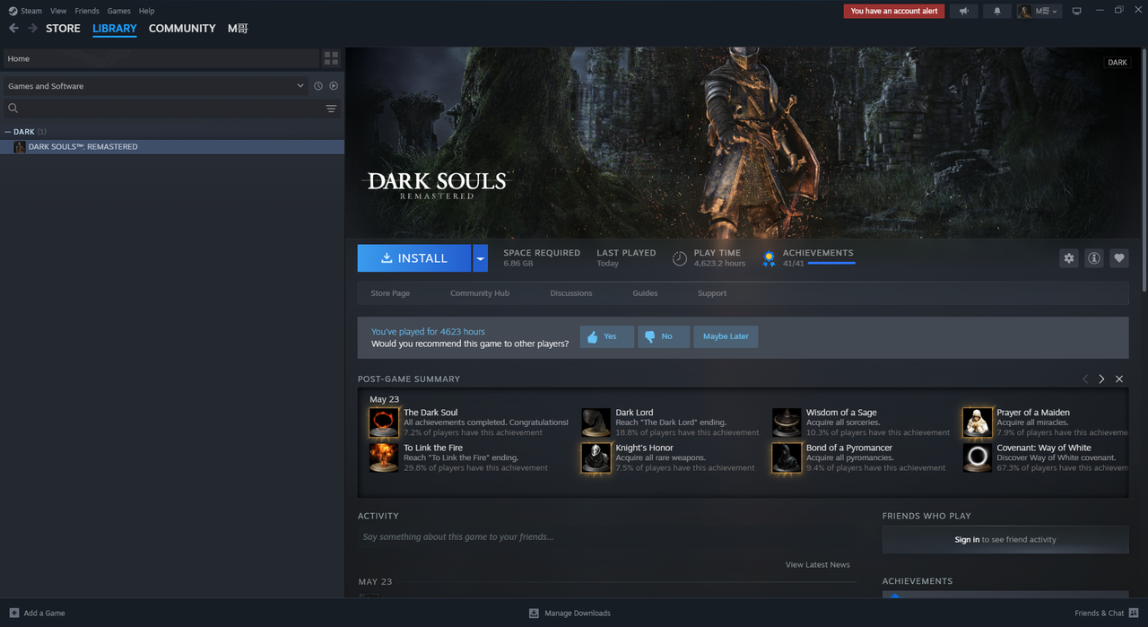
Task: Select DARK SOULS: REMASTERED in library list
Action: tap(172, 147)
